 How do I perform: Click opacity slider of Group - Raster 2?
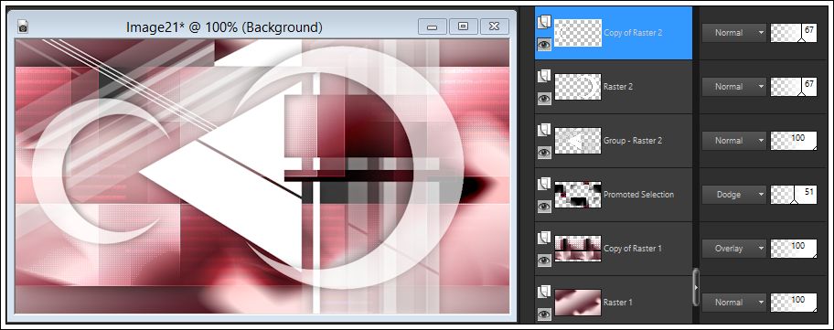click(794, 141)
